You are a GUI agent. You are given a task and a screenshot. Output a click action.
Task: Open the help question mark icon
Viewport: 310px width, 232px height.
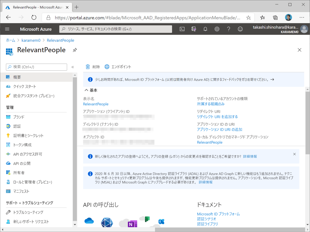(x=229, y=29)
